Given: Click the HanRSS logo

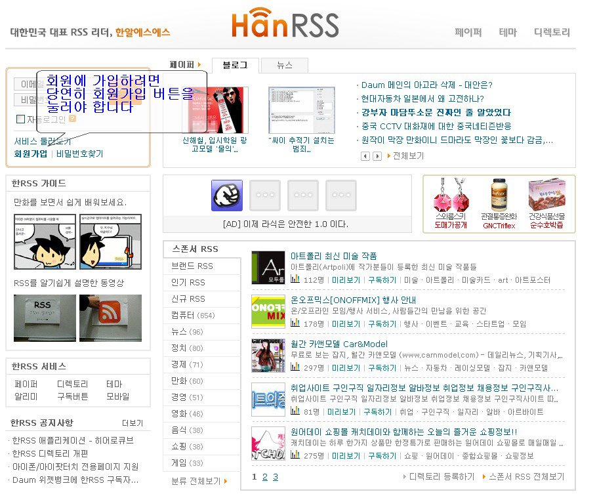Looking at the screenshot, I should pos(285,24).
